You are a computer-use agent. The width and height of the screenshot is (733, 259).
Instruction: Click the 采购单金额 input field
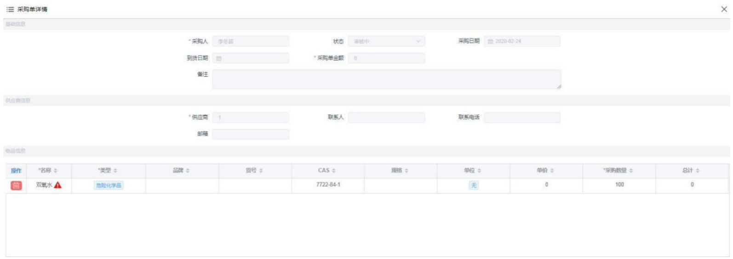coord(386,58)
